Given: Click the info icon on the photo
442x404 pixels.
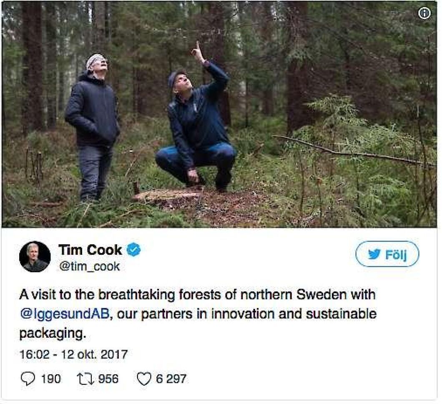Looking at the screenshot, I should 424,13.
